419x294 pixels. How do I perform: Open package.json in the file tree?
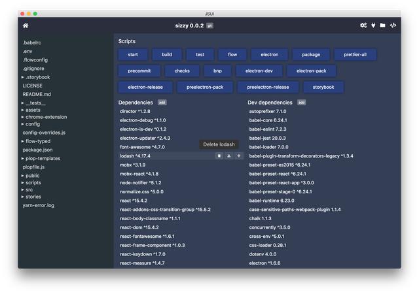pos(37,150)
